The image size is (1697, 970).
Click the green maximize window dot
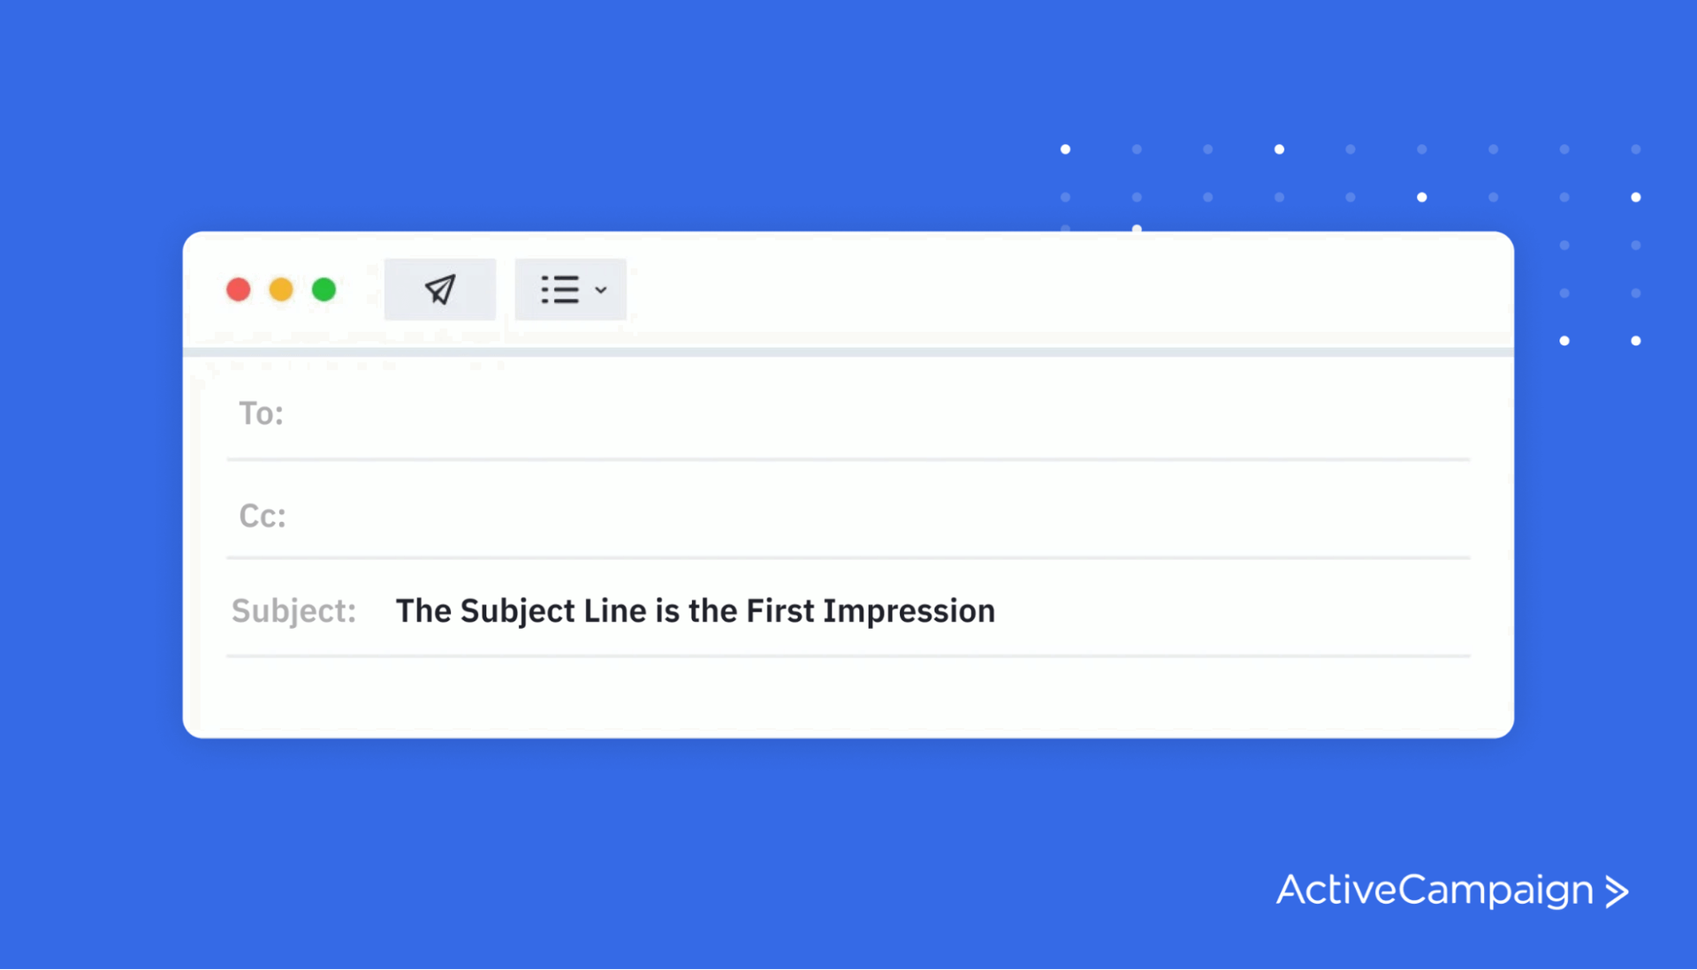(x=324, y=290)
